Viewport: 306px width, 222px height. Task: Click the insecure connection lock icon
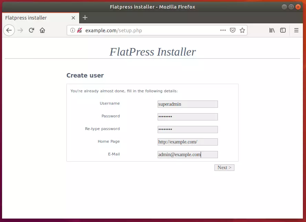(x=80, y=30)
